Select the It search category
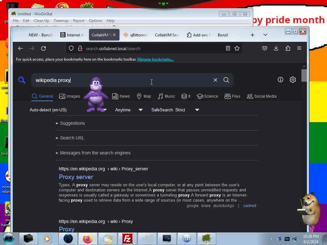 pos(186,96)
